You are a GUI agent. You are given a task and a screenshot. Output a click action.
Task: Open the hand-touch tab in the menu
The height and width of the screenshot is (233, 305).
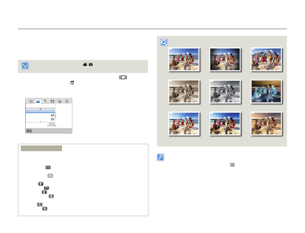pyautogui.click(x=45, y=101)
